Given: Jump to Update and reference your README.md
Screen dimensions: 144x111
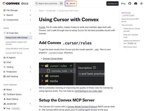Looking at the screenshot, I should [x=132, y=42].
